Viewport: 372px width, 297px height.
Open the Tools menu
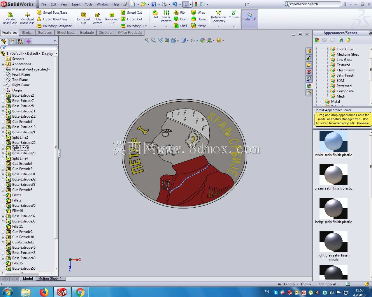(89, 4)
